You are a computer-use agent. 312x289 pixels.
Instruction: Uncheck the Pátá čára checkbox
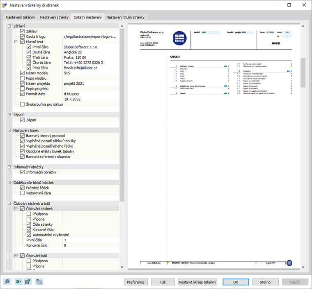(29, 68)
